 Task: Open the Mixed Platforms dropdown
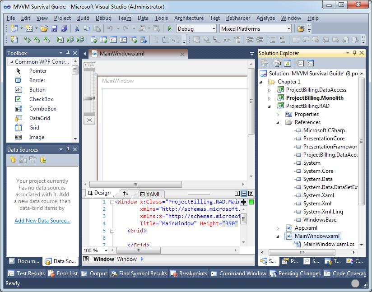click(289, 29)
